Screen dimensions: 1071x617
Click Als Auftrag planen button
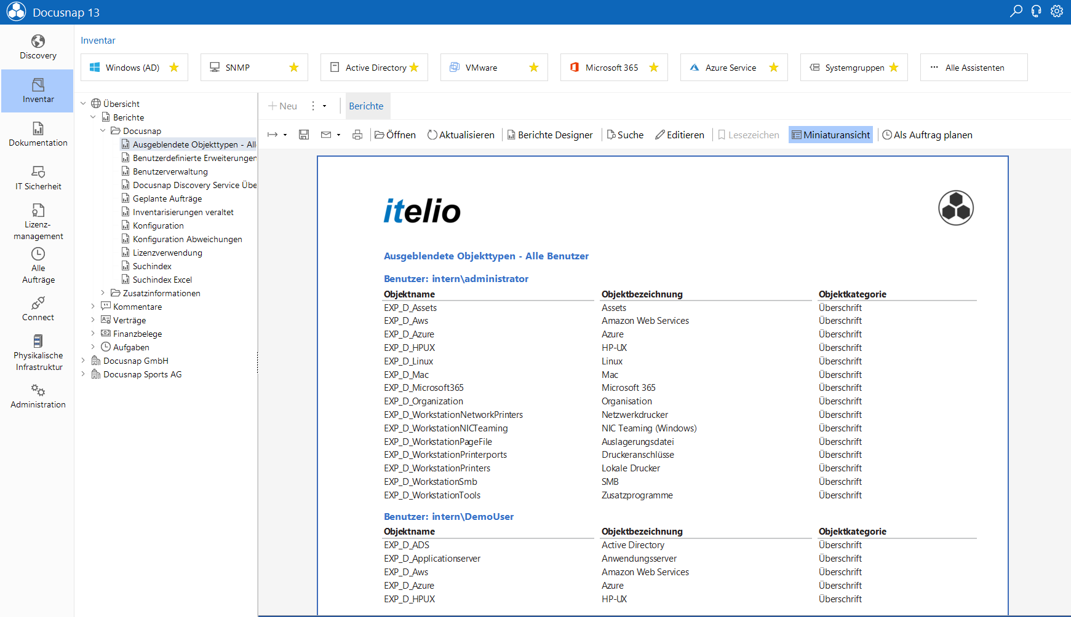point(927,135)
